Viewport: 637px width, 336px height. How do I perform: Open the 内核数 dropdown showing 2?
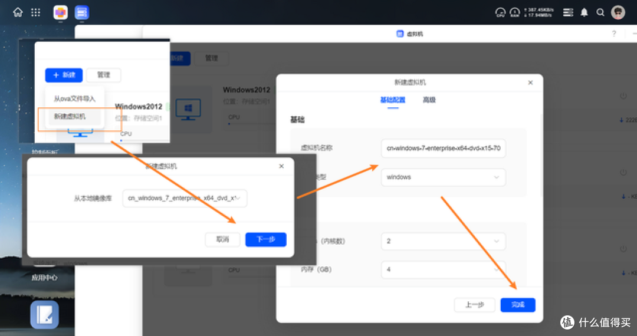coord(443,241)
